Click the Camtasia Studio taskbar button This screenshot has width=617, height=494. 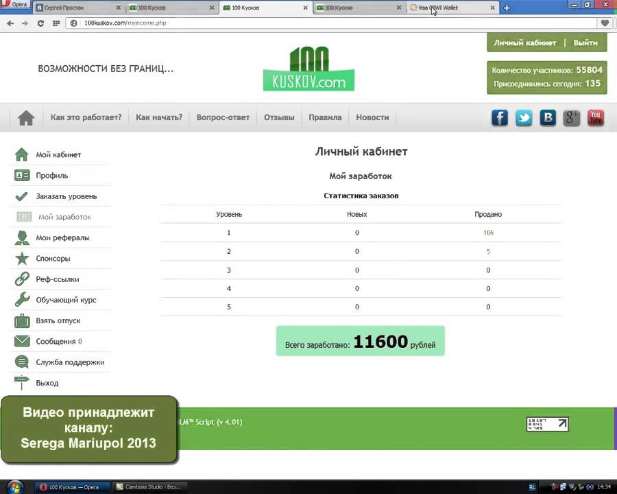[149, 487]
